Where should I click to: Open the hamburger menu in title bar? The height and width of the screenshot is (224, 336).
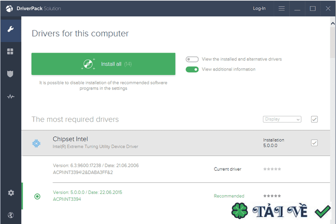click(x=282, y=8)
